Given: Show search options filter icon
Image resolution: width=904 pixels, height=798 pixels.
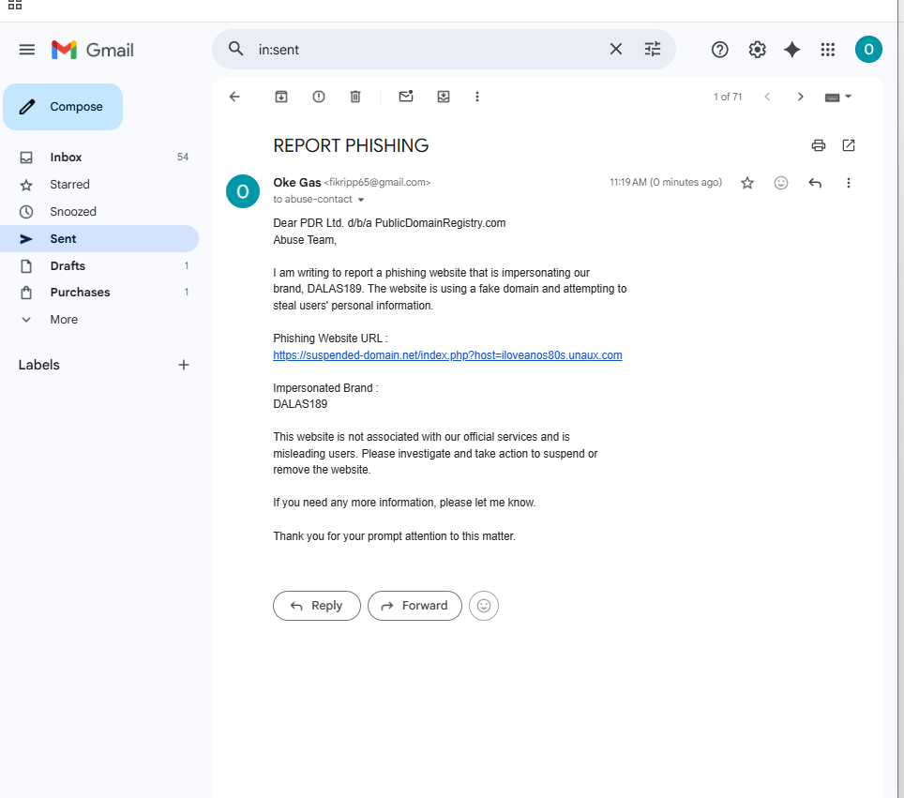Looking at the screenshot, I should click(x=653, y=49).
